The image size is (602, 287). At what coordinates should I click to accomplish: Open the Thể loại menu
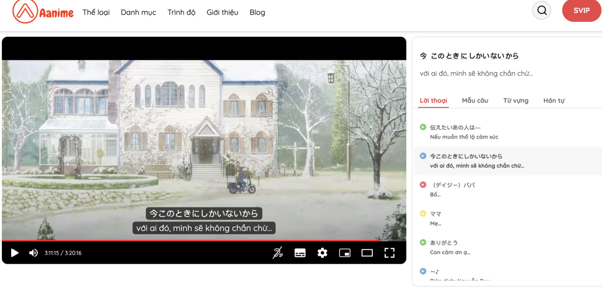pyautogui.click(x=96, y=13)
